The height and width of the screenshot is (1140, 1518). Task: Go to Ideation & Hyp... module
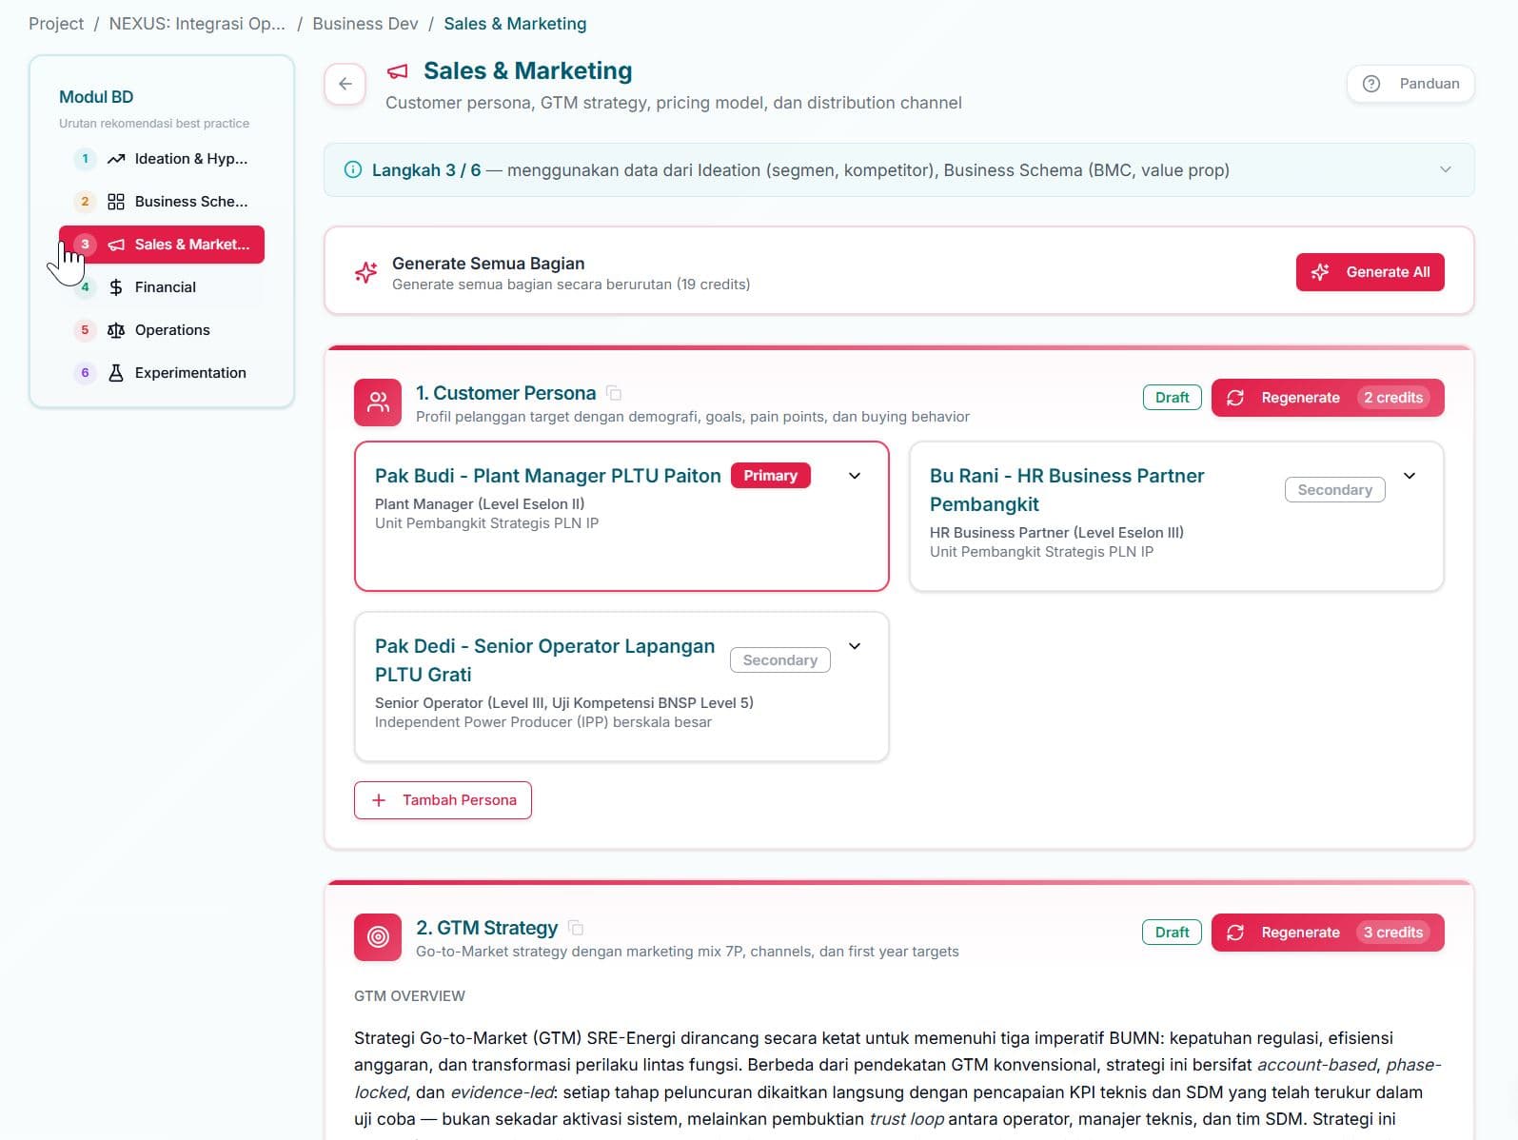(162, 159)
